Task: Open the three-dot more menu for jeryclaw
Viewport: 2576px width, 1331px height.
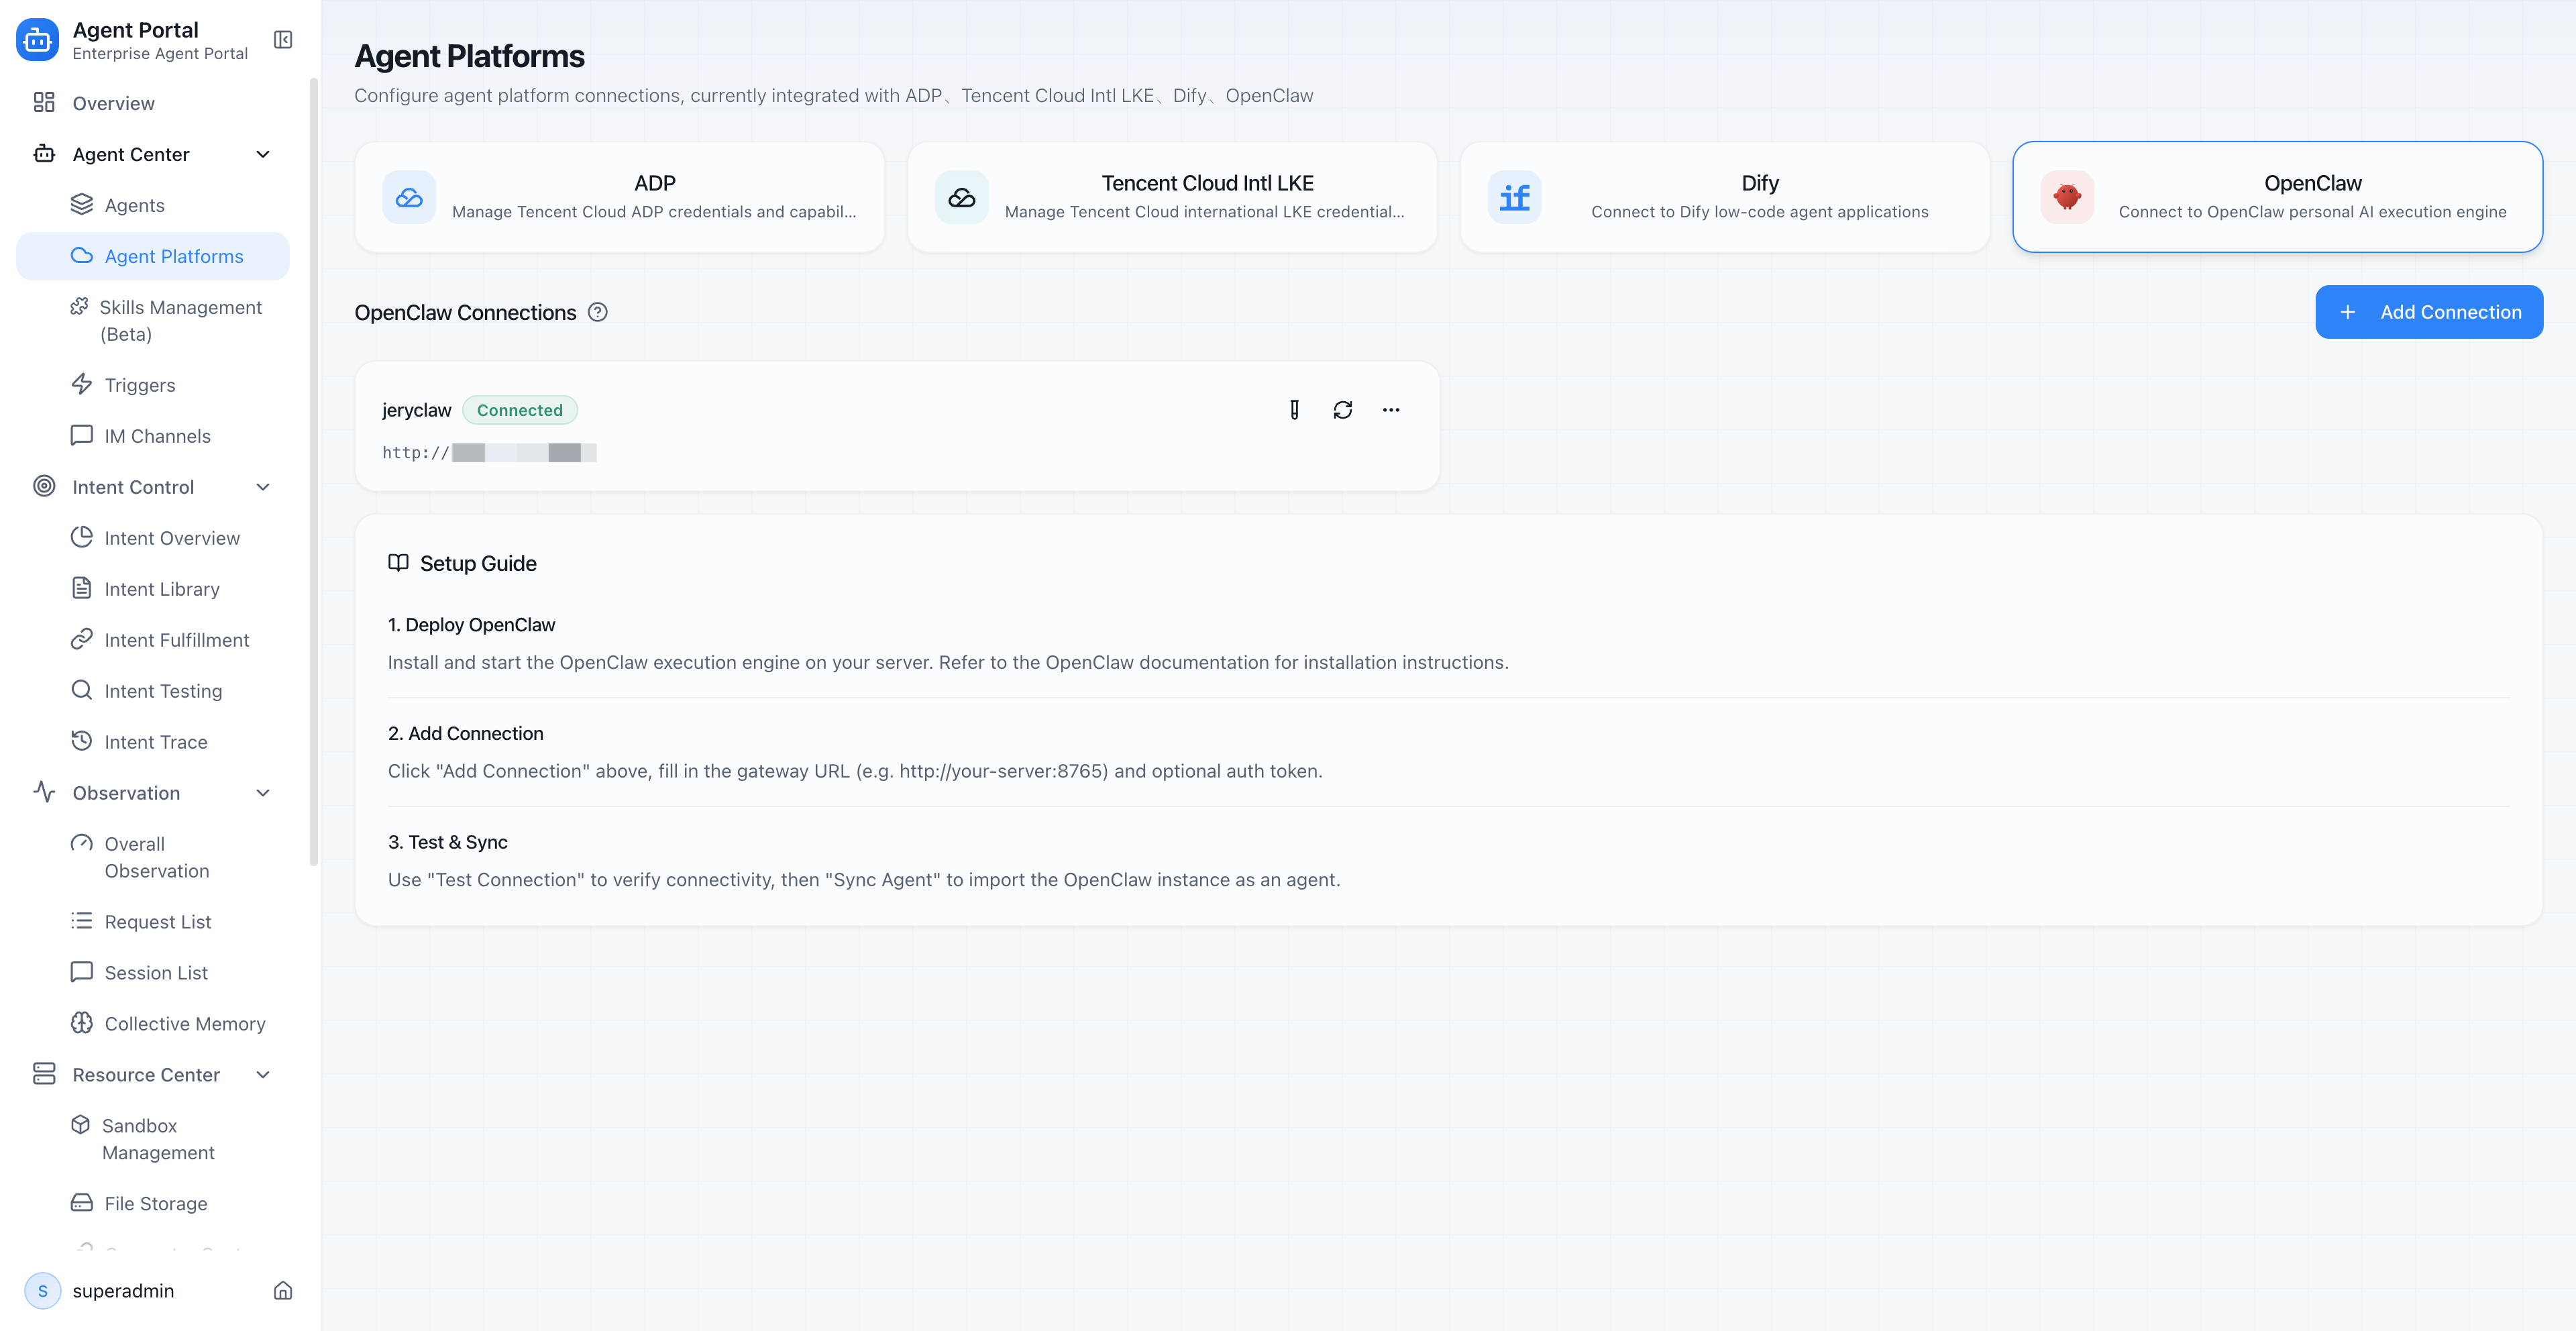Action: pos(1390,410)
